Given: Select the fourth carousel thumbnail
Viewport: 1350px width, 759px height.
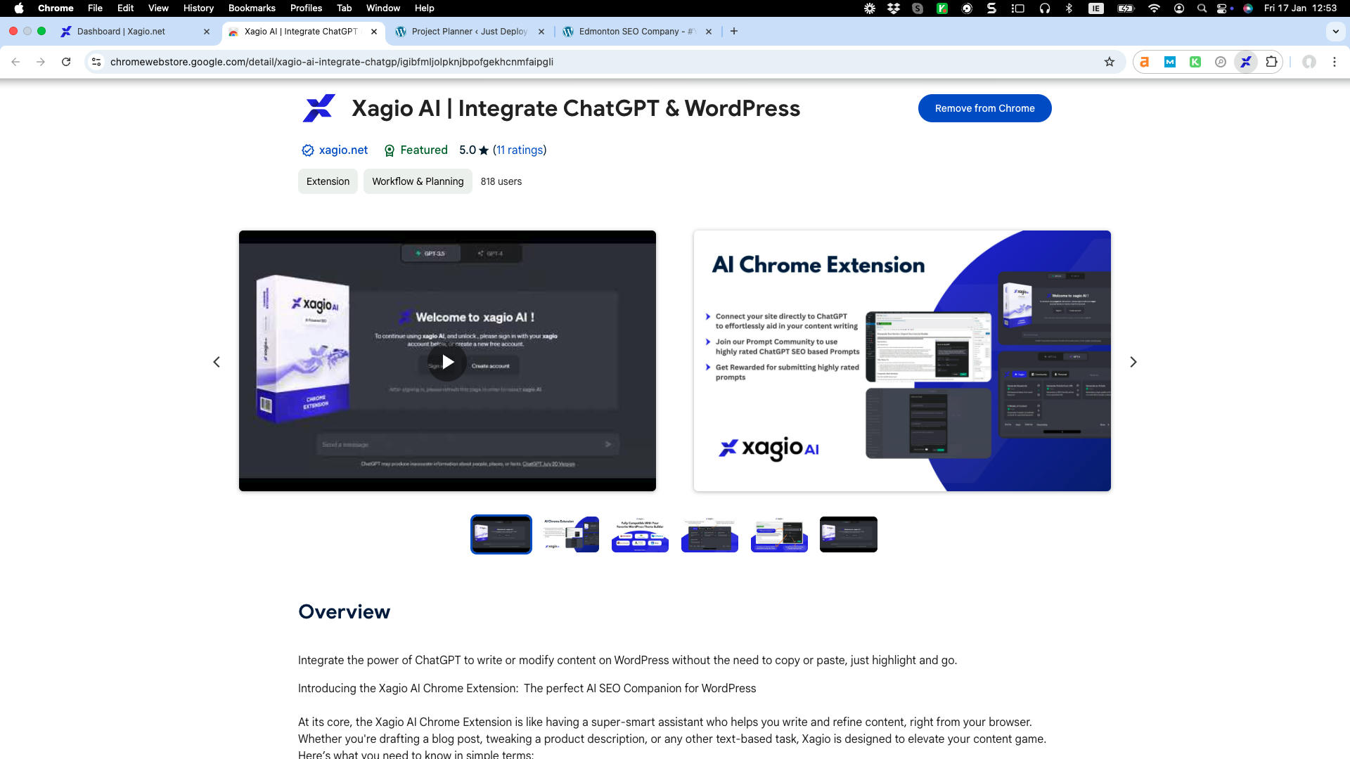Looking at the screenshot, I should click(x=709, y=534).
